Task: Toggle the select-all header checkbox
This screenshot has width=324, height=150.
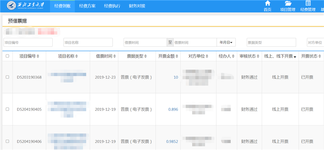Action: pyautogui.click(x=7, y=56)
